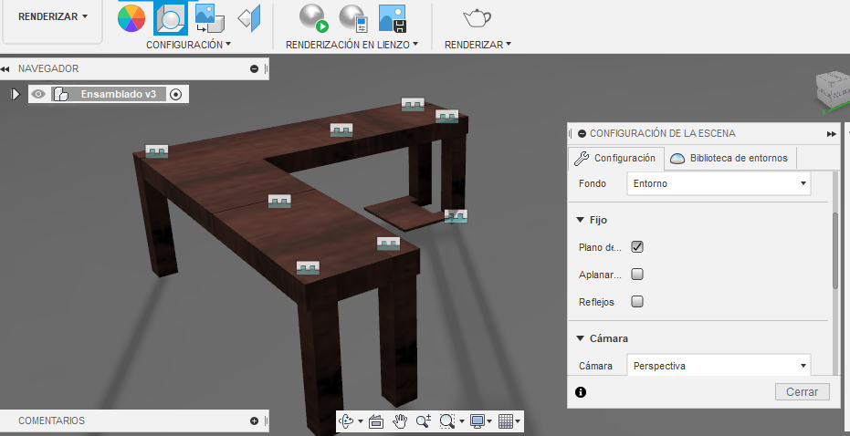Enable the Reflejos checkbox

click(637, 302)
